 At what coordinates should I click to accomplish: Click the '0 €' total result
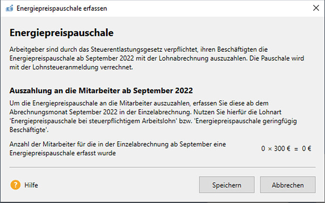(307, 149)
